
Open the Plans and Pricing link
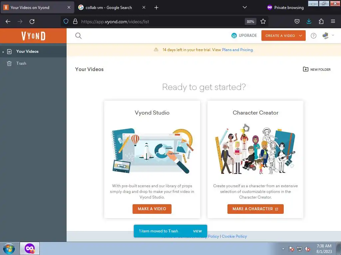click(x=237, y=50)
